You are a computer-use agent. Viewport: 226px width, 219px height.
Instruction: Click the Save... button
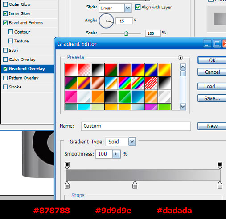coord(212,98)
